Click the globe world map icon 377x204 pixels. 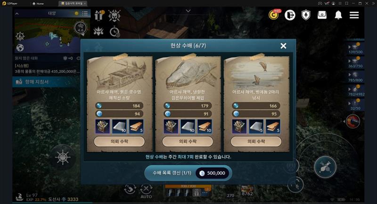click(20, 48)
